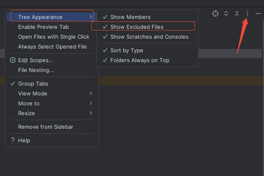Image resolution: width=264 pixels, height=176 pixels.
Task: Disable Sort by Type
Action: 147,50
